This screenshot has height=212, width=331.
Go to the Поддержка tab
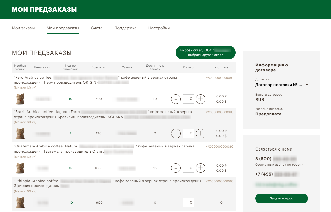125,28
